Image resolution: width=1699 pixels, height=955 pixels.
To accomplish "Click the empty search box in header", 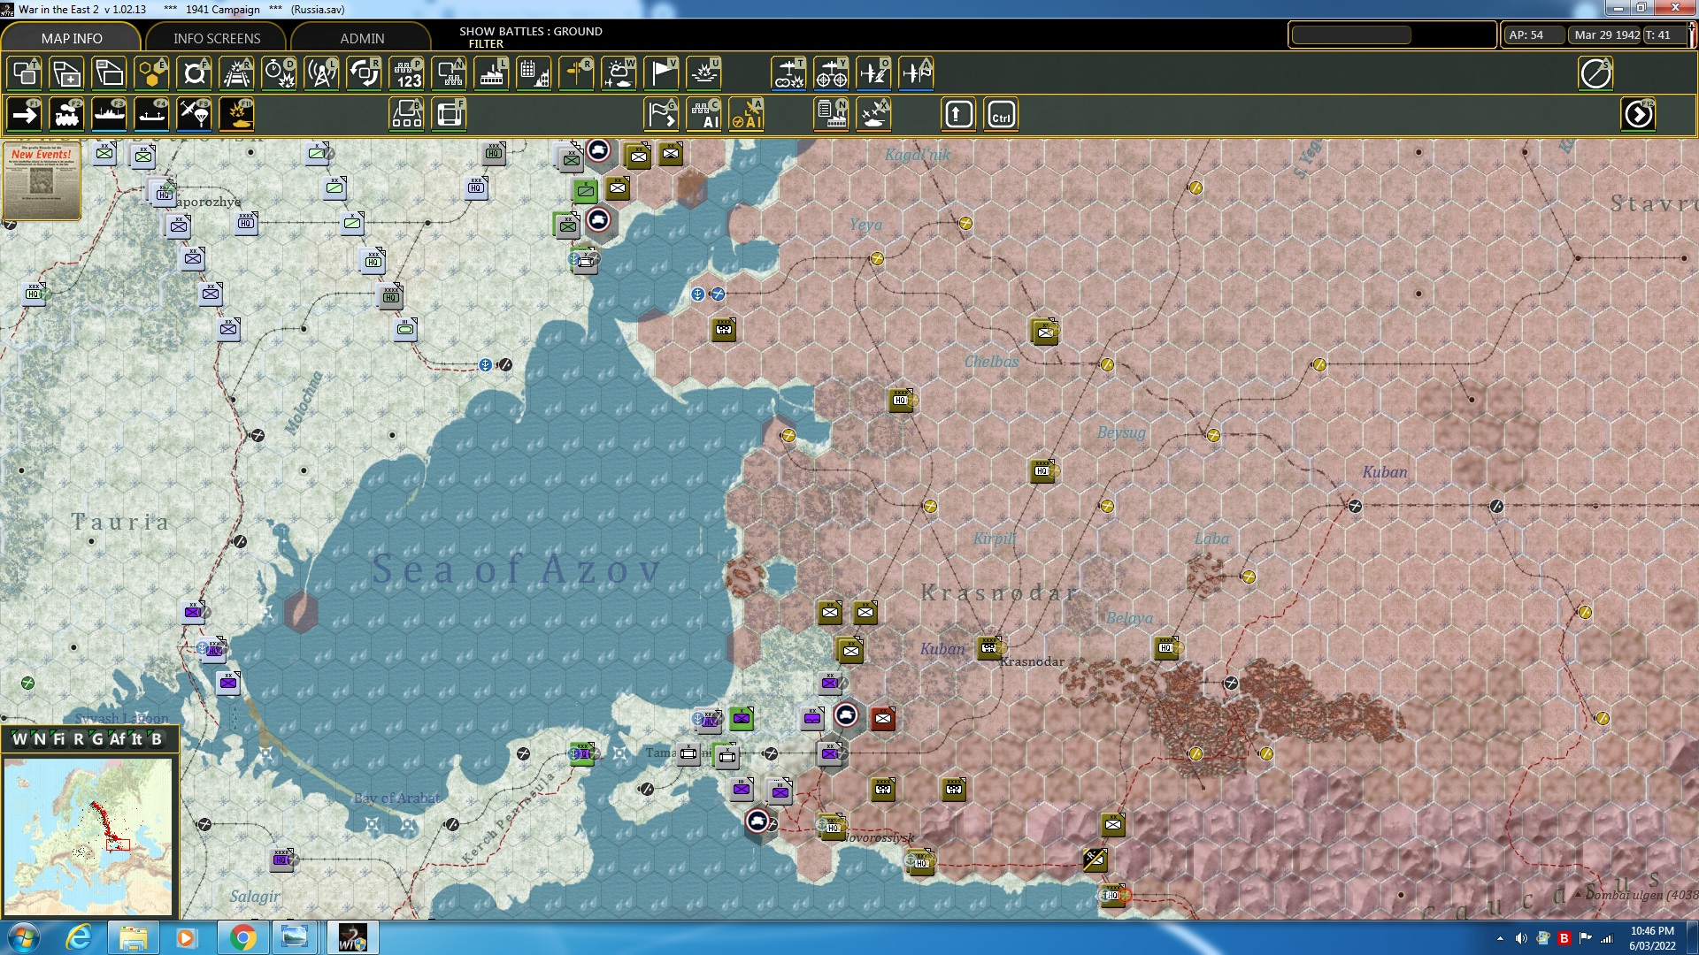I will tap(1351, 35).
